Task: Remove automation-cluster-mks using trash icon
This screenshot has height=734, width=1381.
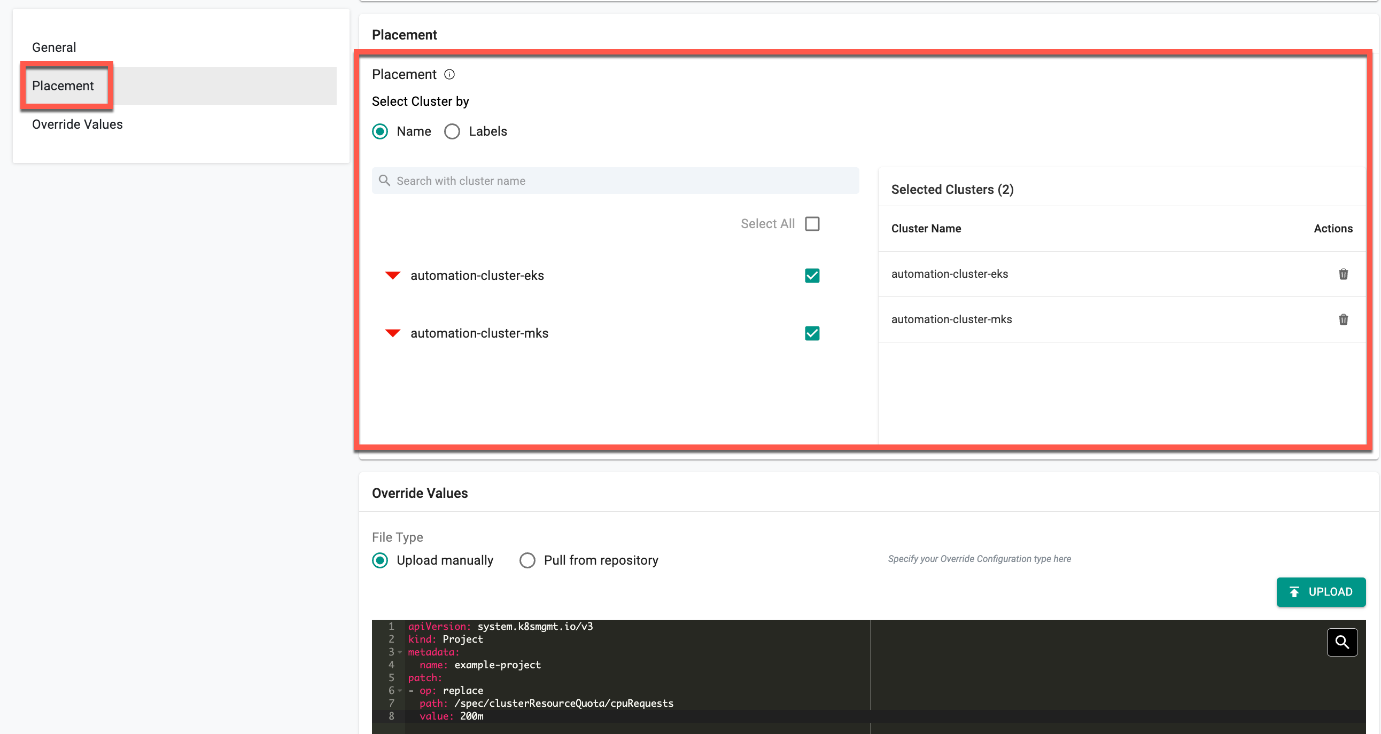Action: click(1343, 320)
